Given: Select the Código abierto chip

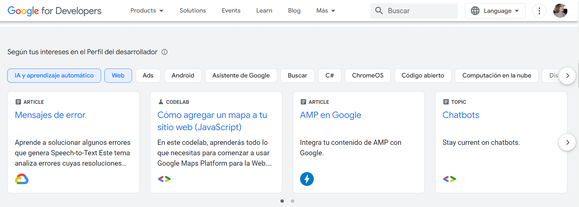Looking at the screenshot, I should (x=423, y=76).
